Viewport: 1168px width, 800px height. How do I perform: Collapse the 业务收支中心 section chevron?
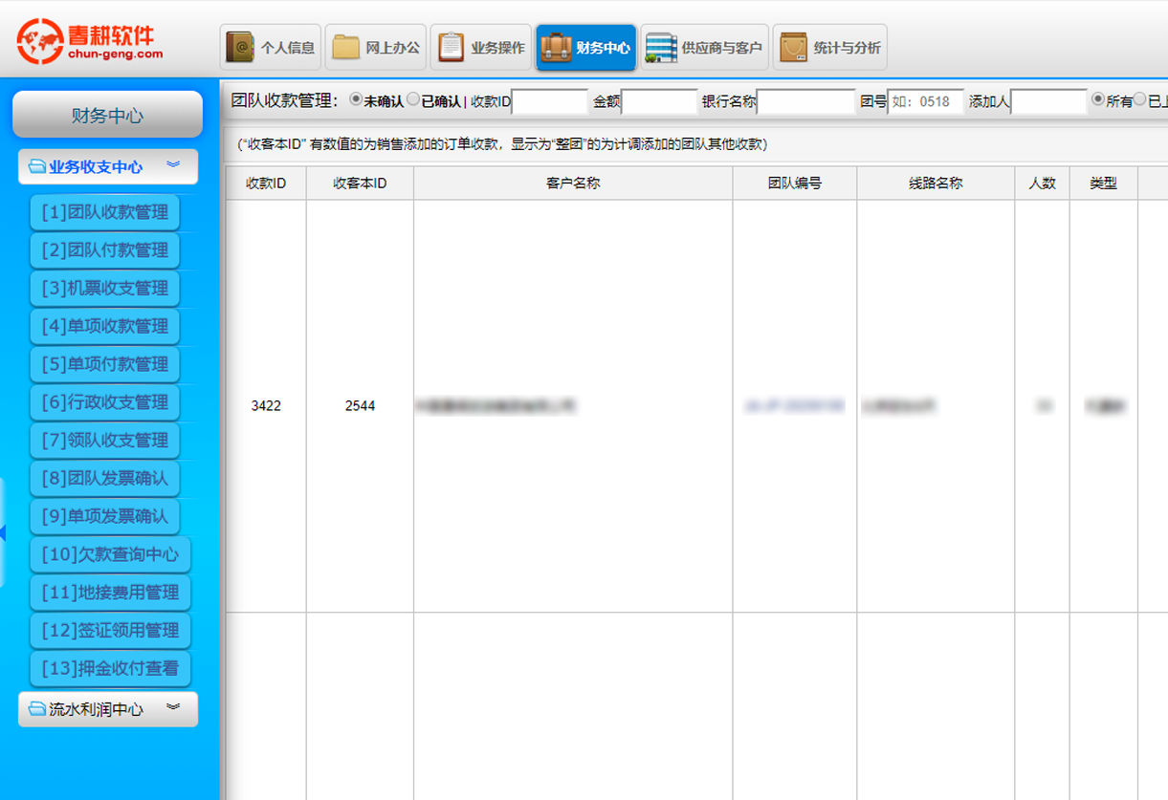(173, 165)
